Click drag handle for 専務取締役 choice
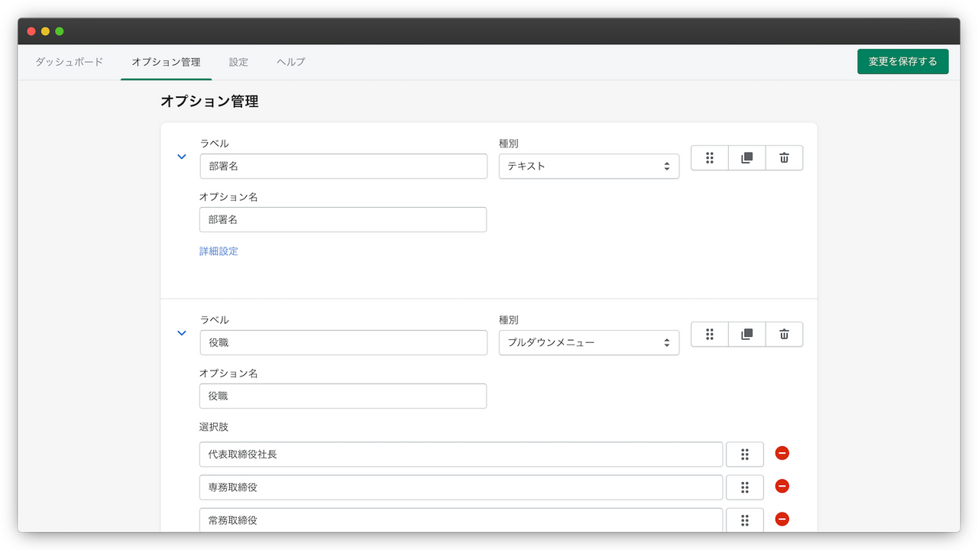Image resolution: width=978 pixels, height=550 pixels. pos(745,487)
